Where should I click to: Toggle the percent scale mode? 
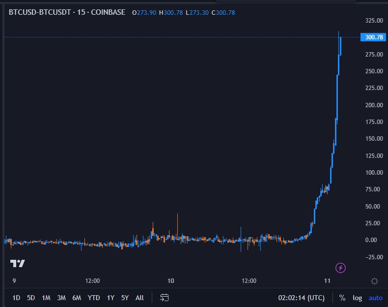coord(342,298)
